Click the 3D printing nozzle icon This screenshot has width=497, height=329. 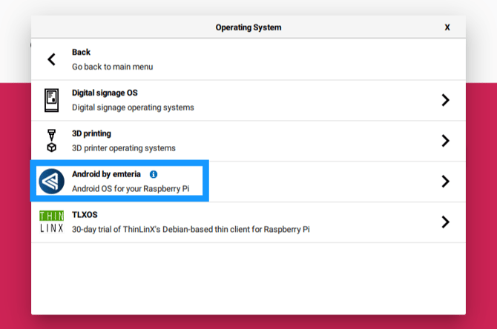coord(51,141)
